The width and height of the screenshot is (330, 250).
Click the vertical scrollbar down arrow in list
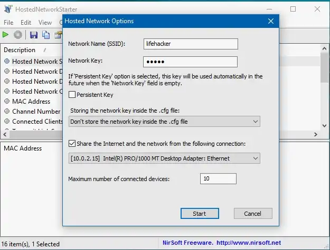[325, 126]
